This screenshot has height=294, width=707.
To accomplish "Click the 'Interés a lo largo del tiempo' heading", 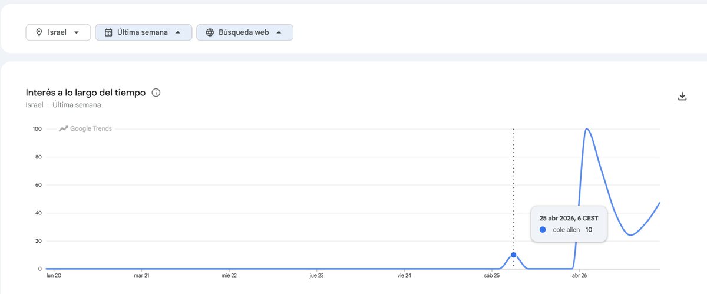I will tap(85, 93).
